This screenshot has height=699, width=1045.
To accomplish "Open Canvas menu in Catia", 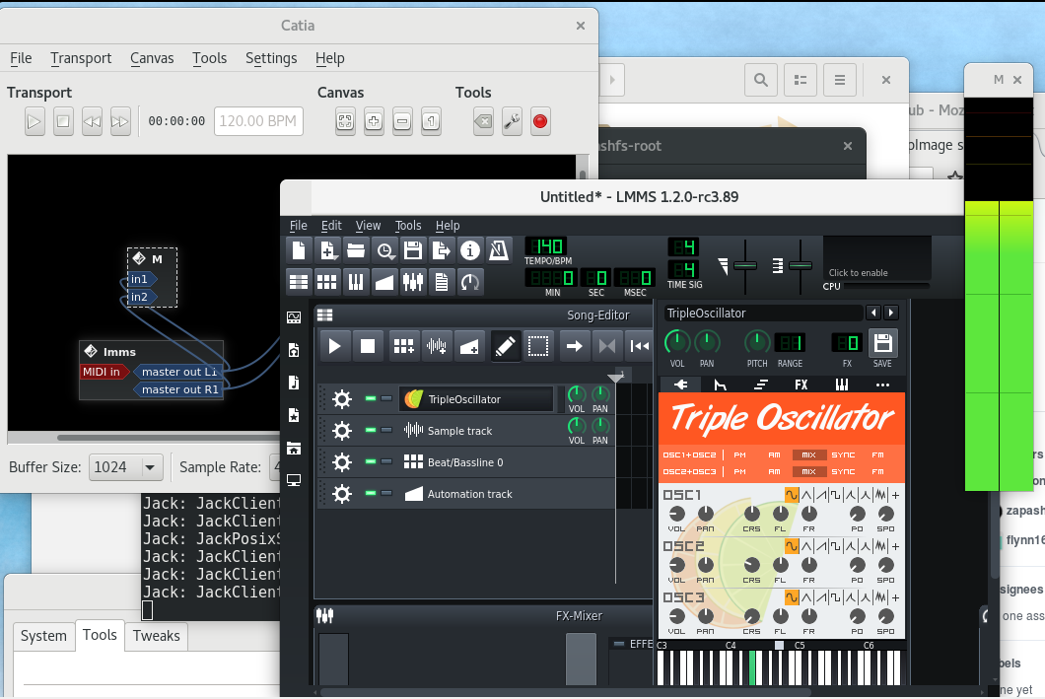I will tap(152, 58).
